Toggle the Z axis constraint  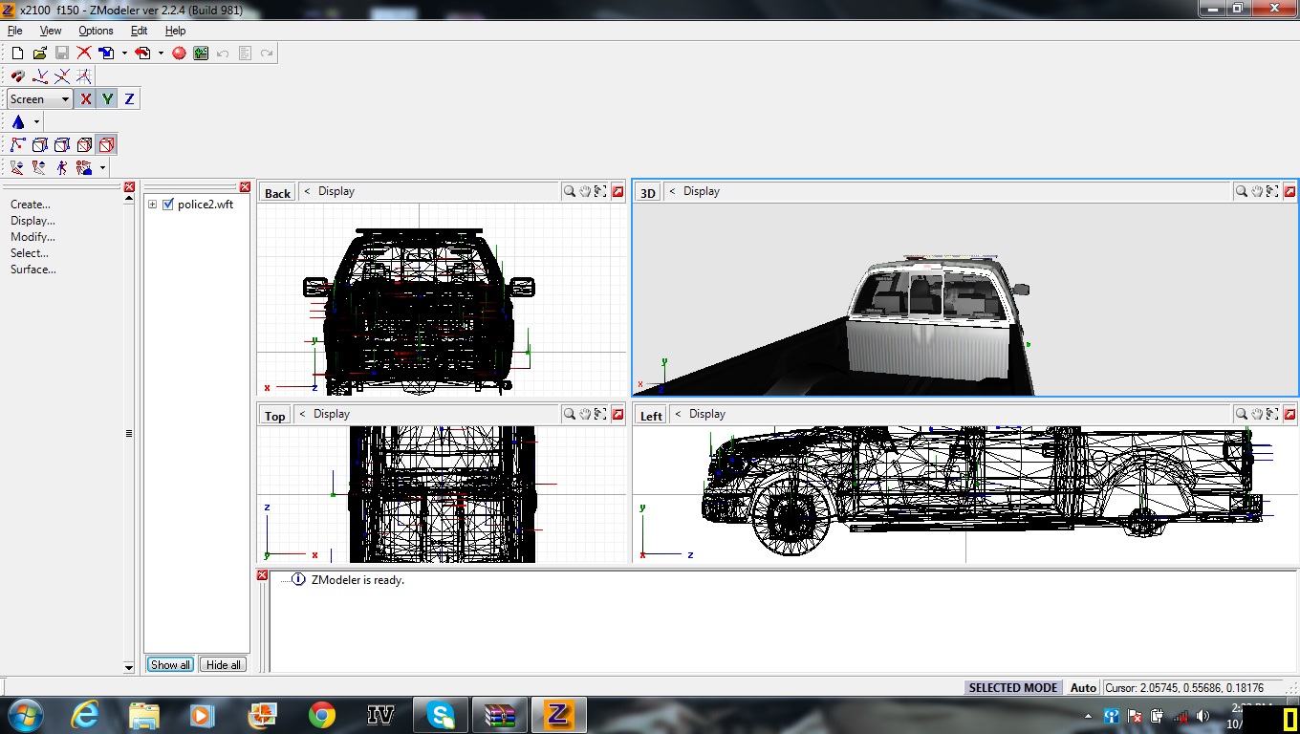click(129, 99)
